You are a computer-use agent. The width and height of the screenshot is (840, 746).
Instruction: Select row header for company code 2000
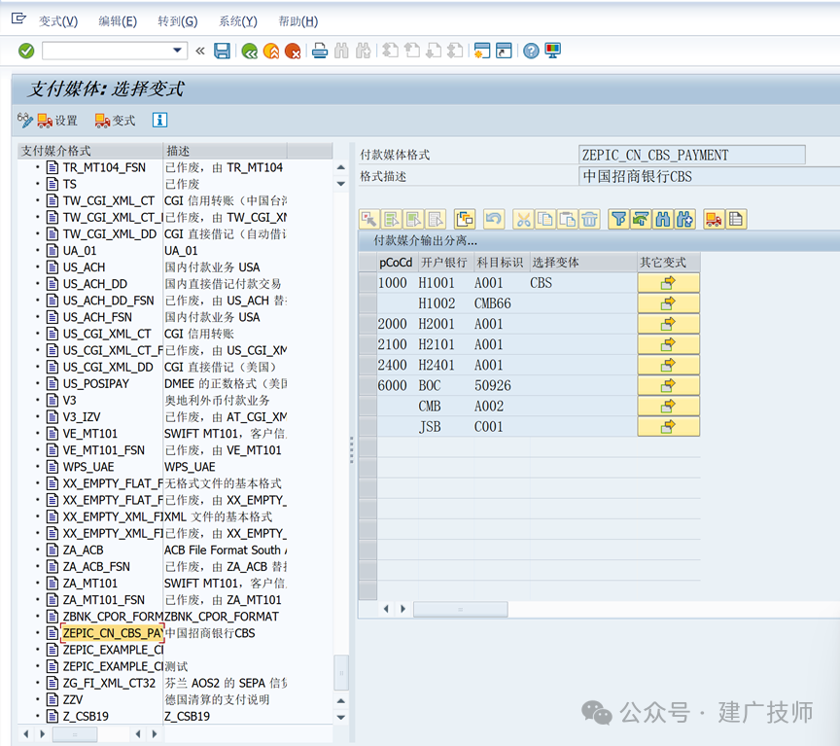tap(367, 324)
